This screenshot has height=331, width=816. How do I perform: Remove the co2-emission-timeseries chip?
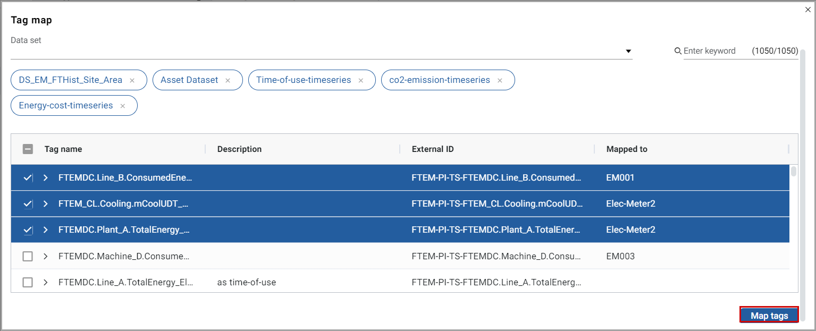point(500,80)
